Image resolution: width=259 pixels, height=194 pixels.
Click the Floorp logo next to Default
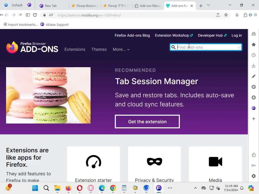click(29, 5)
